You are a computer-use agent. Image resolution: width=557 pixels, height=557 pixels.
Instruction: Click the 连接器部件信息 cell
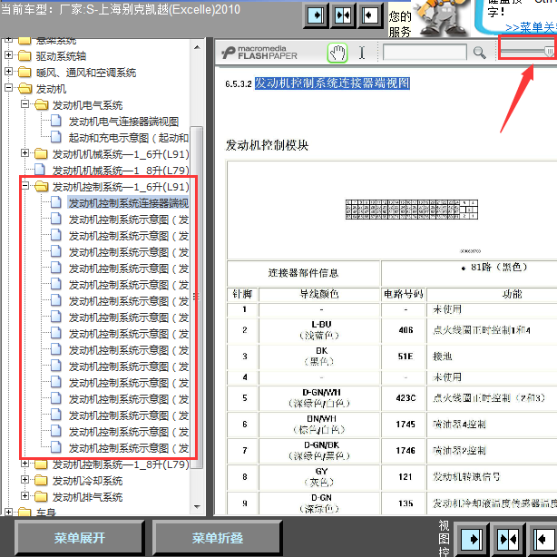pyautogui.click(x=303, y=273)
